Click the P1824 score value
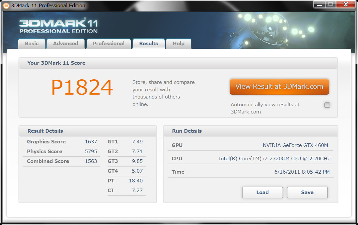This screenshot has height=225, width=358. [82, 87]
